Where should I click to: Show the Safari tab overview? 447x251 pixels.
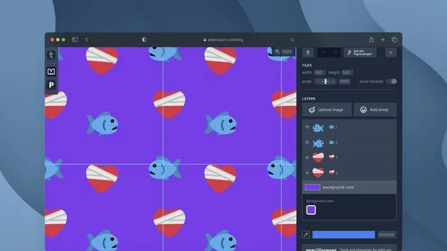click(x=394, y=40)
